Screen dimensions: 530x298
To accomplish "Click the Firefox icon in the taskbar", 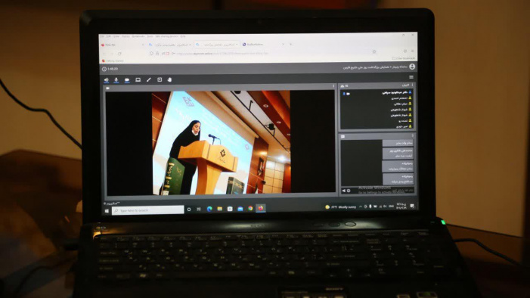I will coord(261,208).
